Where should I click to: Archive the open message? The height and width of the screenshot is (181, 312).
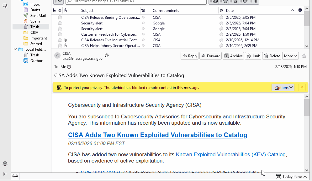point(233,56)
